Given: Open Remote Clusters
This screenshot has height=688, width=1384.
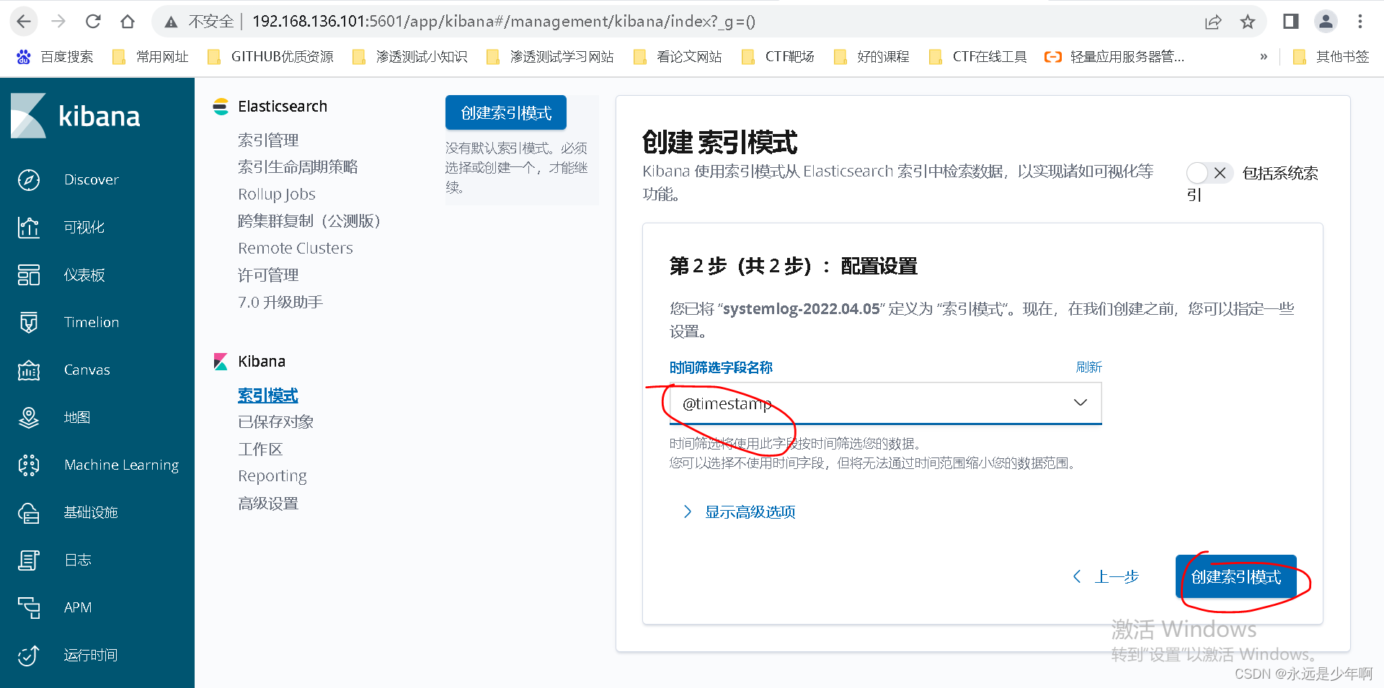Looking at the screenshot, I should 296,248.
